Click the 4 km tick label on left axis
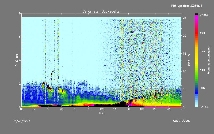Image resolution: width=214 pixels, height=134 pixels. tap(20, 60)
